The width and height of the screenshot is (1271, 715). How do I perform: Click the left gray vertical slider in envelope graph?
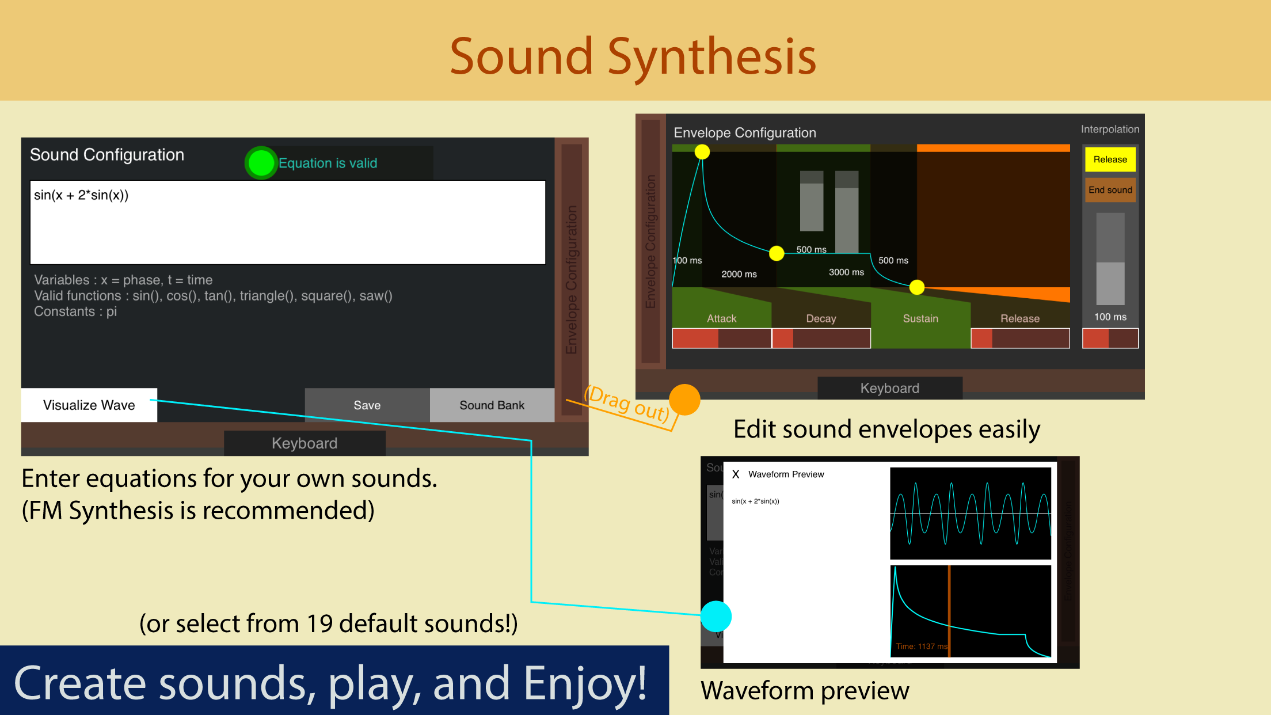click(x=812, y=201)
